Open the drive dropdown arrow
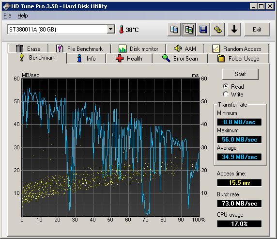The height and width of the screenshot is (239, 277). (111, 29)
